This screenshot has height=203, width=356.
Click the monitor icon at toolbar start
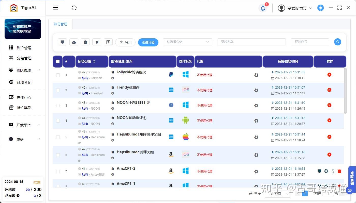(62, 42)
